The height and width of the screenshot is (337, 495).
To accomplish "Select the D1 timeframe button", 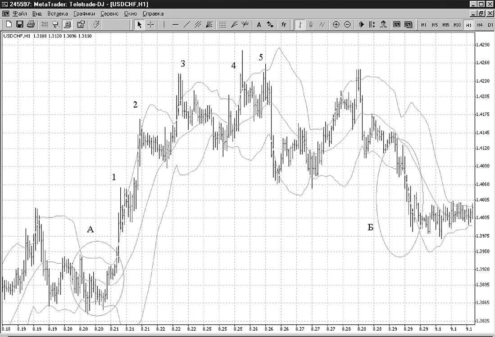I will point(490,25).
